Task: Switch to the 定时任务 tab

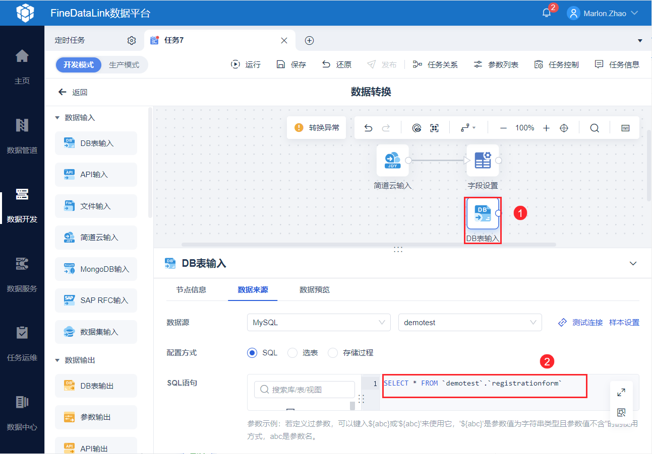Action: point(70,40)
